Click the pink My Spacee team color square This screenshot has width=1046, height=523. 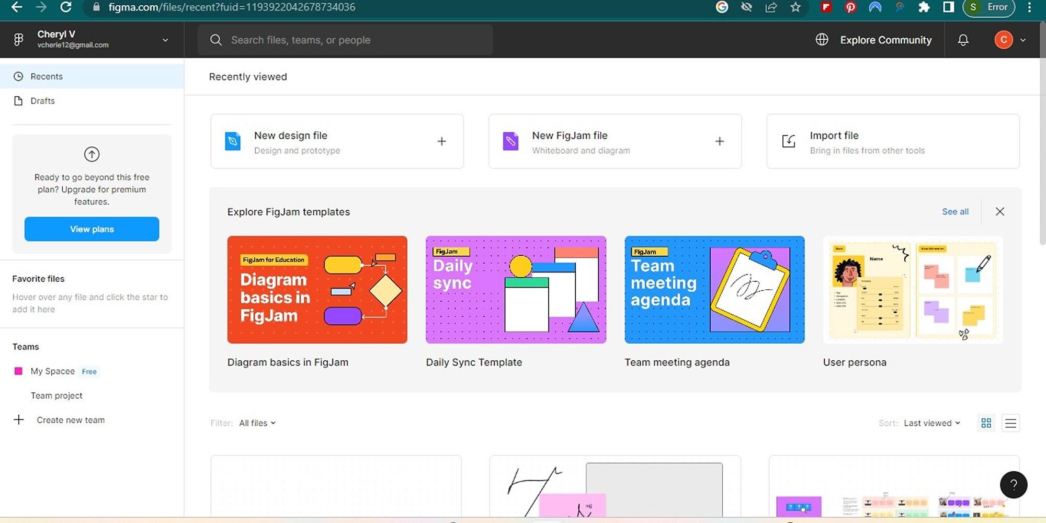[x=18, y=371]
